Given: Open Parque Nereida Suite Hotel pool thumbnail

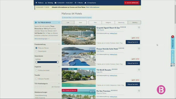Looking at the screenshot, I should click(79, 56).
